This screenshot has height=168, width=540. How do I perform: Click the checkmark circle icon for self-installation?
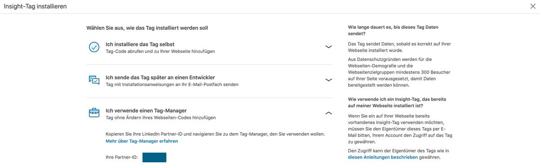pos(94,47)
